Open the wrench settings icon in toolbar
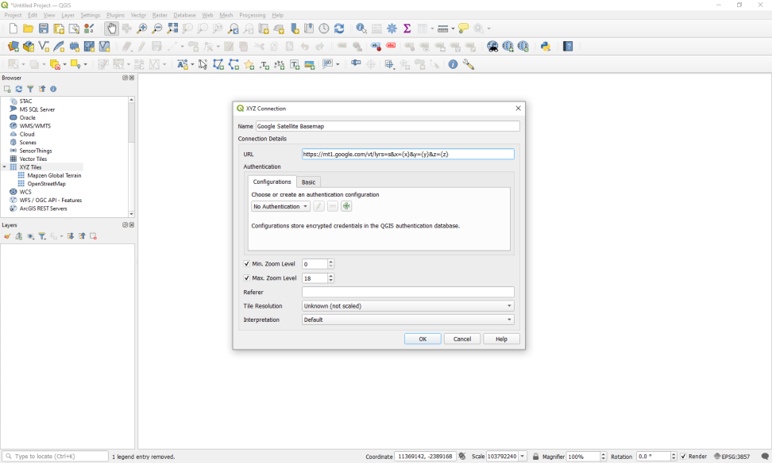The image size is (772, 463). click(x=469, y=64)
